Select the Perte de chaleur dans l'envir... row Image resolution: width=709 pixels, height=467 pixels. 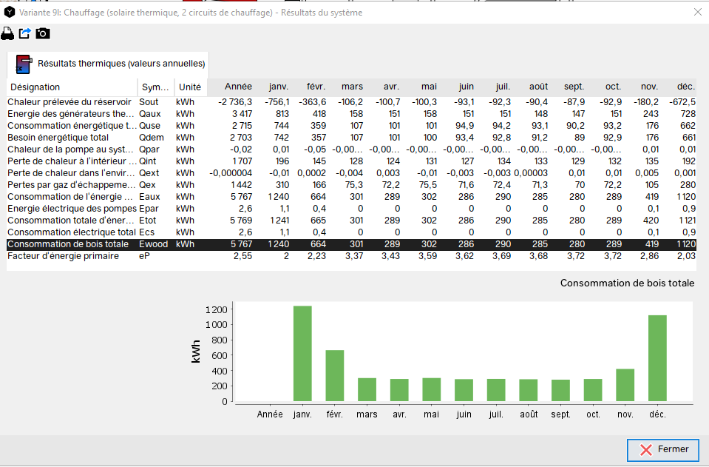click(x=351, y=173)
